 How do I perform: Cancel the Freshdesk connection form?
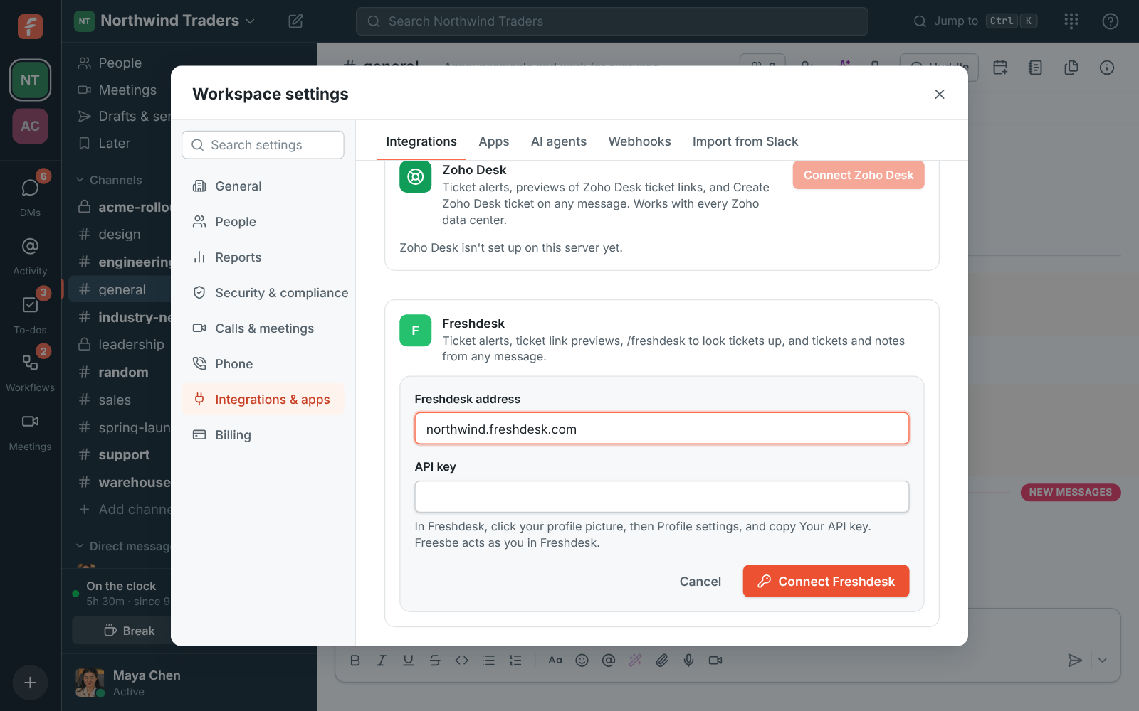click(x=700, y=582)
